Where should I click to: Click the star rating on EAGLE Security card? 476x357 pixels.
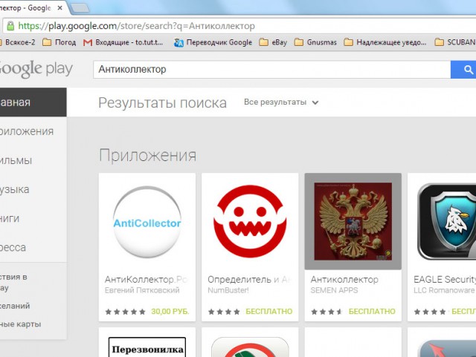click(x=430, y=312)
